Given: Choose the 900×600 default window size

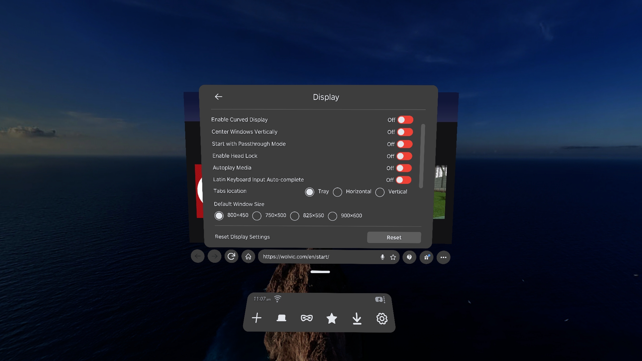Looking at the screenshot, I should tap(332, 216).
